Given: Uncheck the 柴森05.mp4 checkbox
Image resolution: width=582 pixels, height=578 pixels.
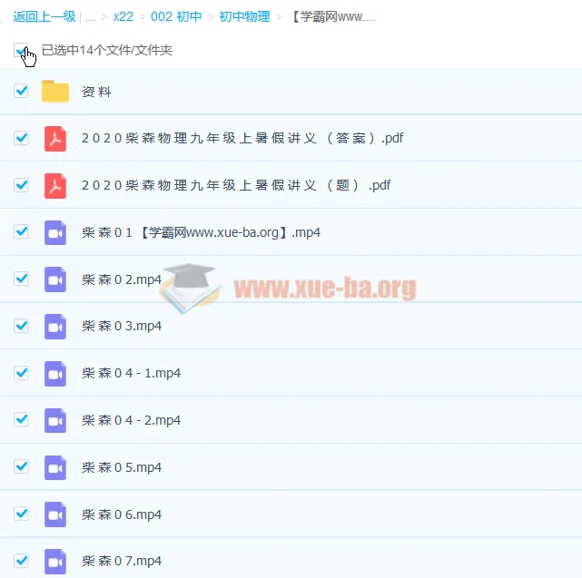Looking at the screenshot, I should pos(22,467).
